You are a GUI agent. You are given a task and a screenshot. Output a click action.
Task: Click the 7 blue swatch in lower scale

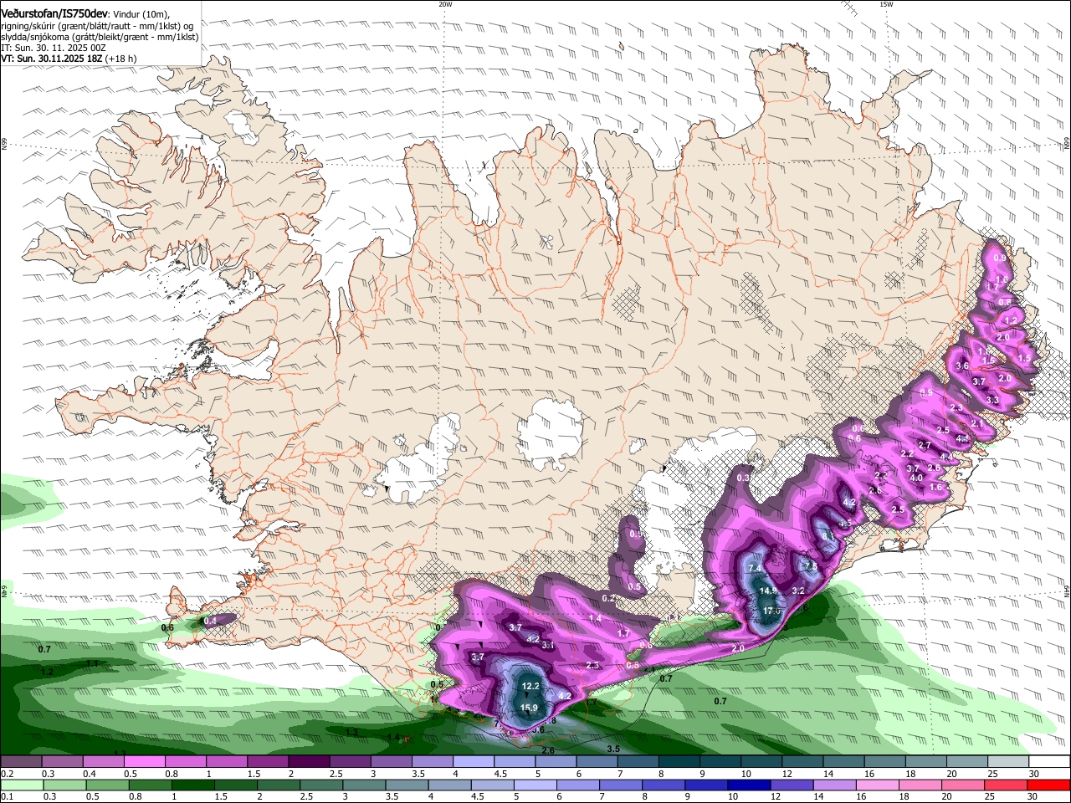click(621, 785)
